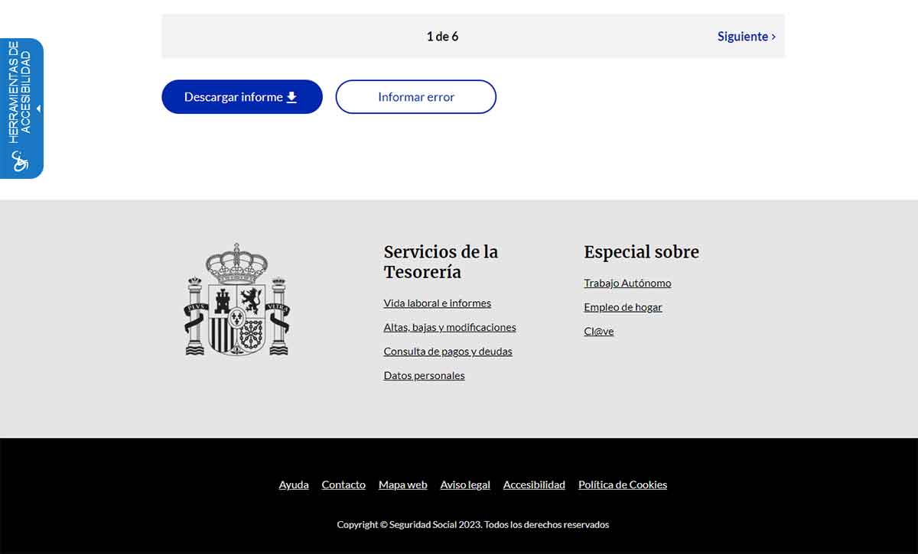Screen dimensions: 918x554
Task: Click the download icon on Descargar informe
Action: click(x=291, y=96)
